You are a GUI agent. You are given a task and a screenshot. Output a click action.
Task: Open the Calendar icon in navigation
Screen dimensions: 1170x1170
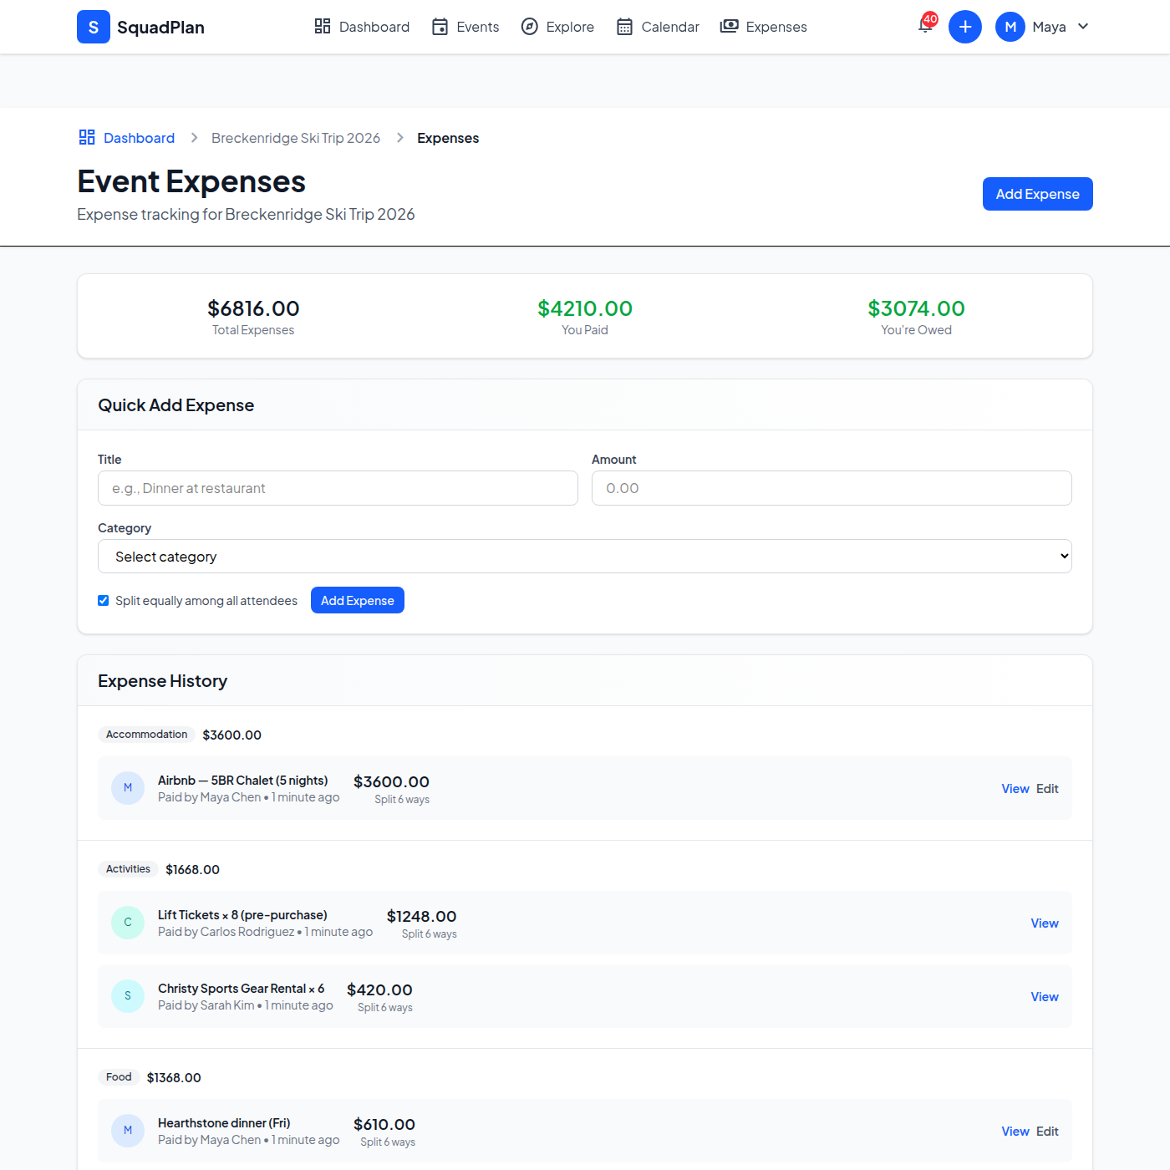point(624,26)
